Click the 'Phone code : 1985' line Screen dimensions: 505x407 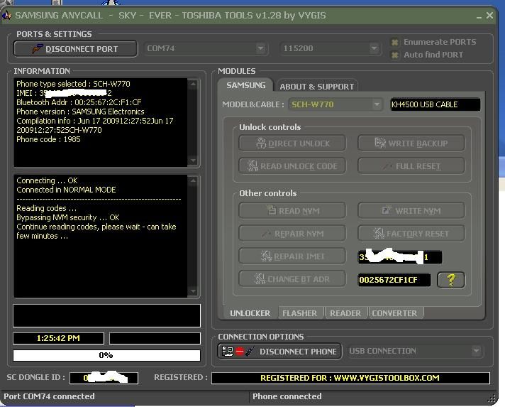[x=48, y=139]
